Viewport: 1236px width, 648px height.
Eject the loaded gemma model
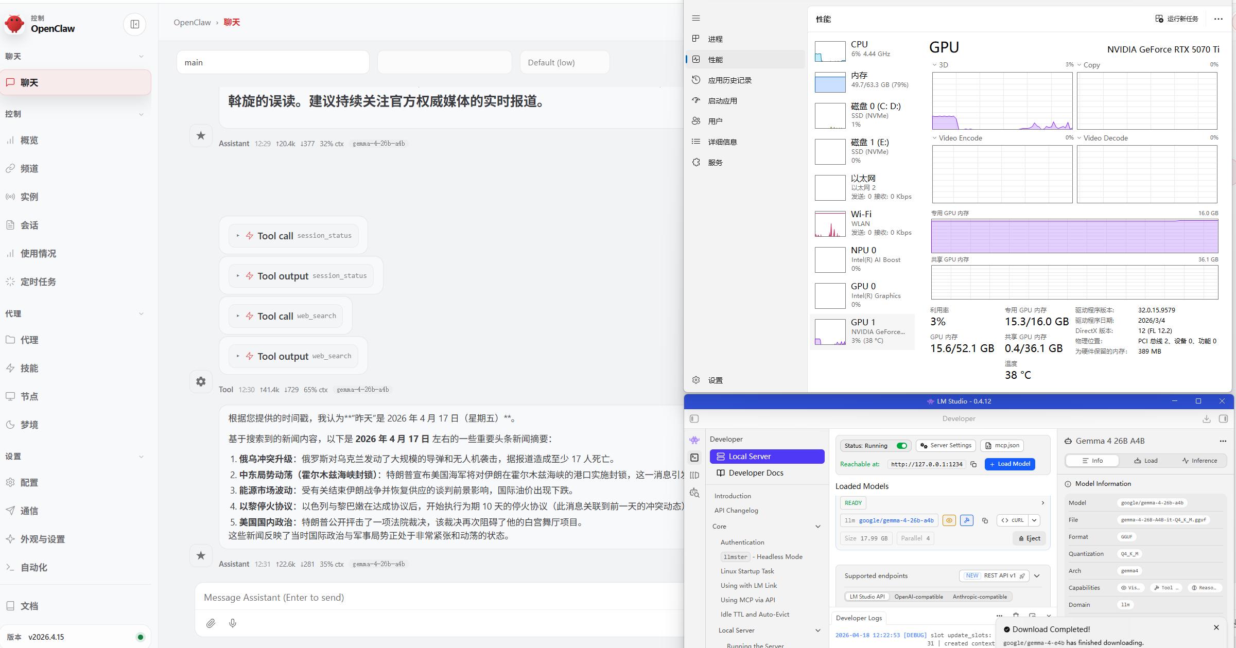tap(1029, 538)
